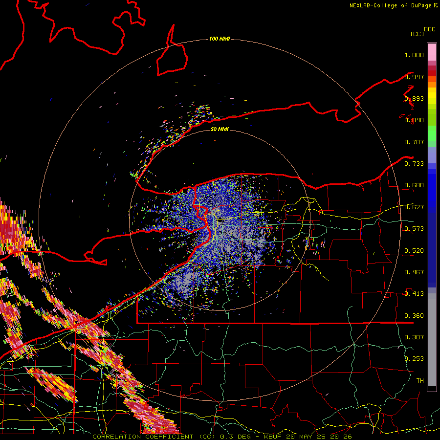Viewport: 440px width, 440px height.
Task: Click the 0.413 color scale value
Action: (414, 294)
